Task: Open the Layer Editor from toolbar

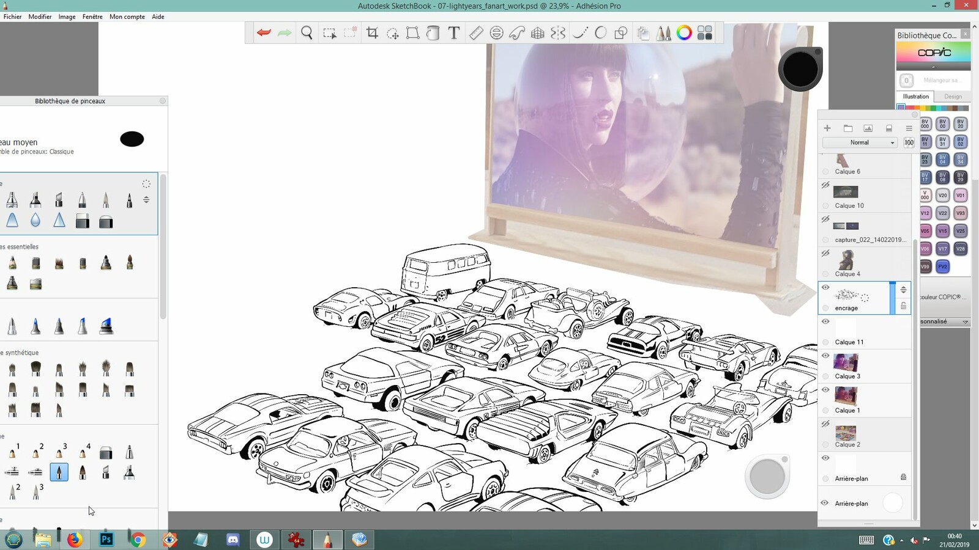Action: (643, 33)
